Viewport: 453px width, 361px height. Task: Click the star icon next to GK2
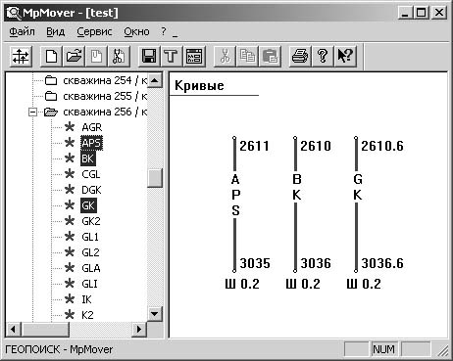pyautogui.click(x=70, y=221)
